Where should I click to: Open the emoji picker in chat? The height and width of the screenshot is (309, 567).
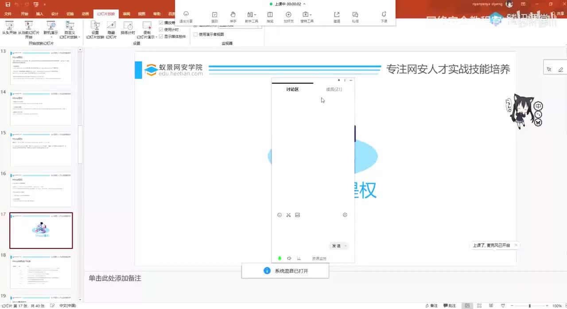coord(280,215)
